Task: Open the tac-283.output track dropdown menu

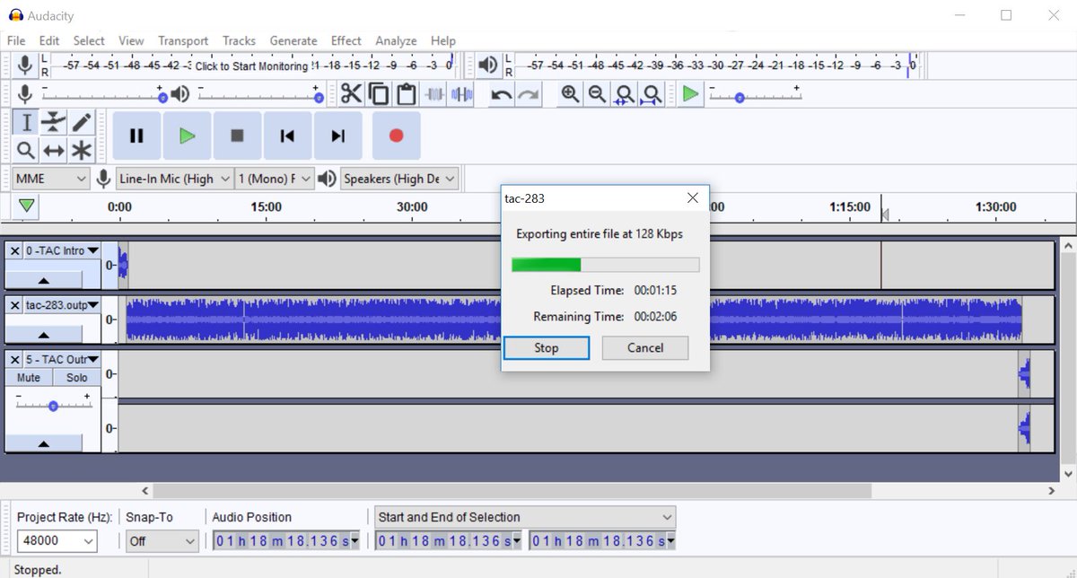Action: click(x=62, y=305)
